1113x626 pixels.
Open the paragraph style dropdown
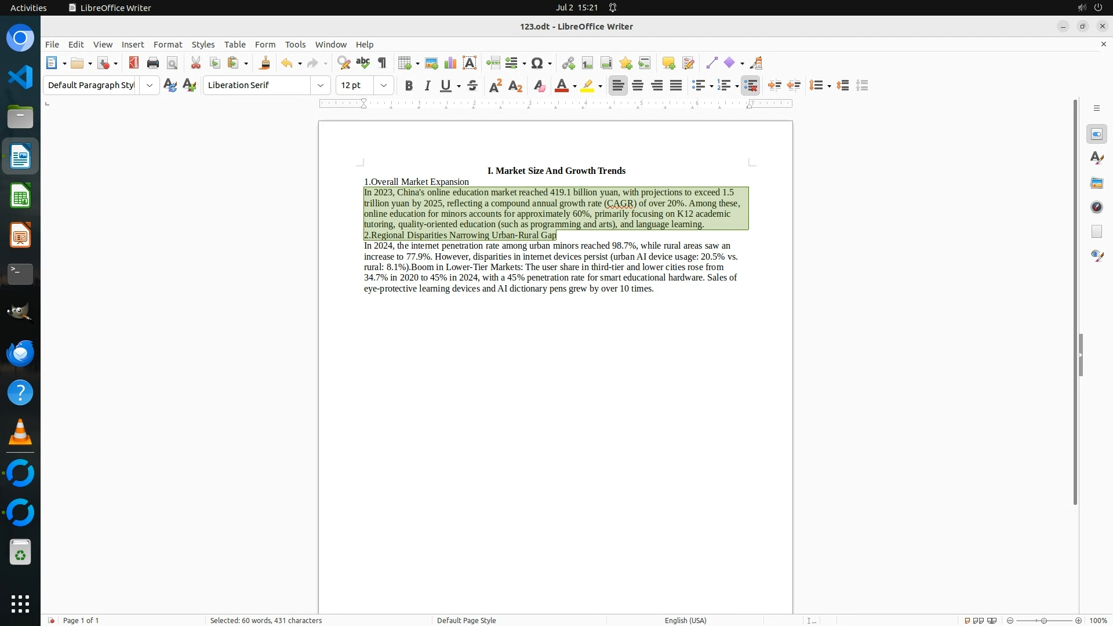[x=149, y=86]
